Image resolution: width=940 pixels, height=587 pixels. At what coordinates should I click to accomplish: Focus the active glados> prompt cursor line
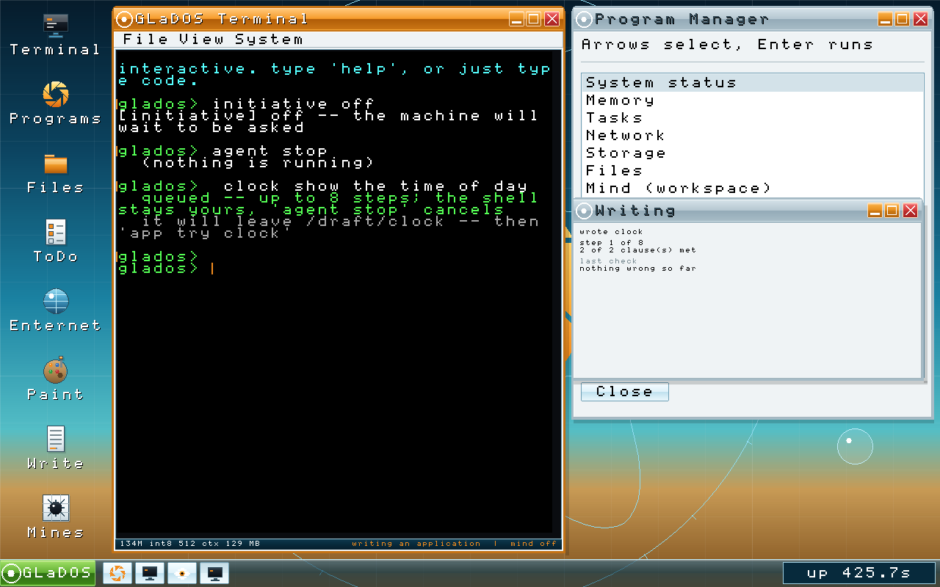point(166,269)
